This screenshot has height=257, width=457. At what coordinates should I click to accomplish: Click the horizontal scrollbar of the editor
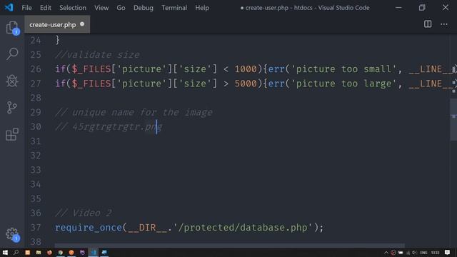pos(229,246)
